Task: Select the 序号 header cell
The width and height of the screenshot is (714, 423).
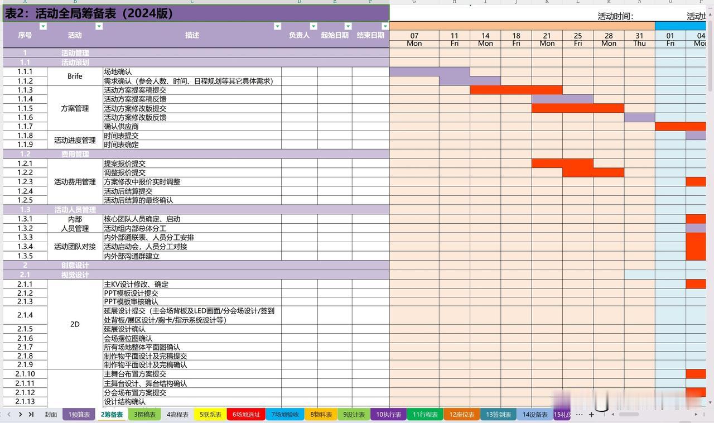Action: click(x=25, y=35)
